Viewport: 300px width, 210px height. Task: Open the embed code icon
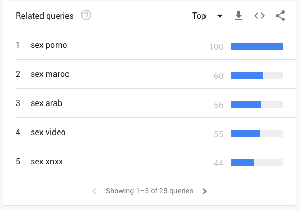pos(260,16)
